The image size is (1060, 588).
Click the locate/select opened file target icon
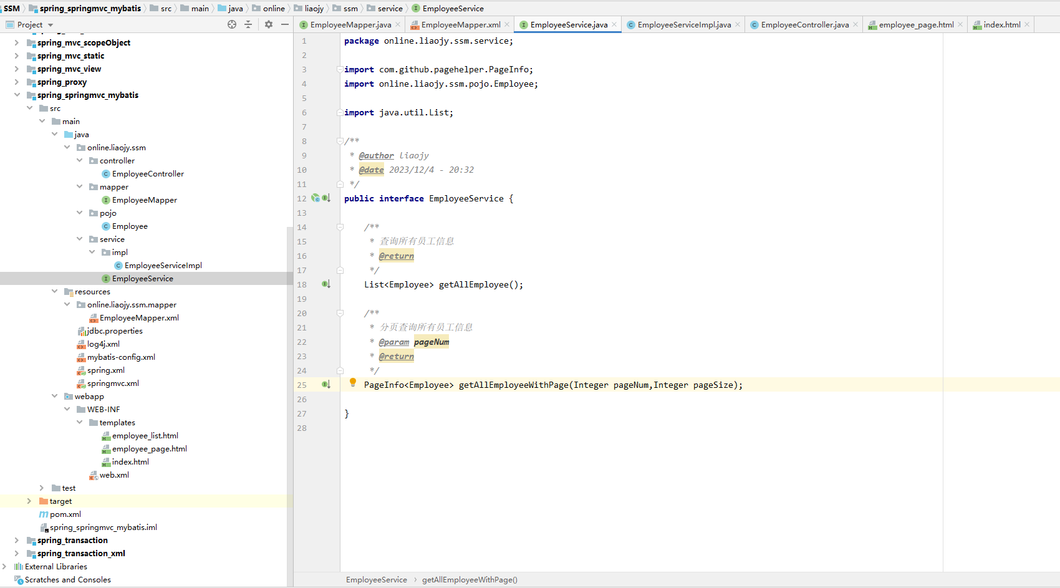tap(232, 24)
